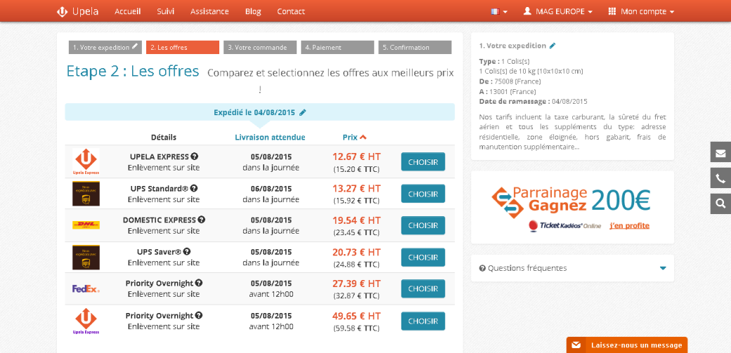Go to Accueil in navbar

(128, 11)
